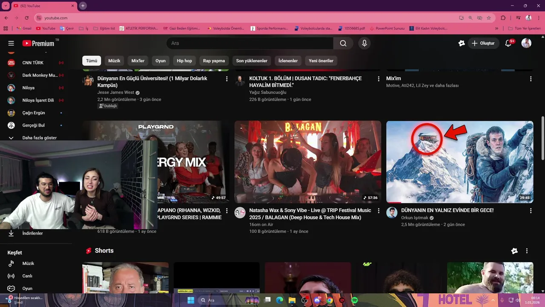Click the install app icon in address bar

pyautogui.click(x=462, y=18)
